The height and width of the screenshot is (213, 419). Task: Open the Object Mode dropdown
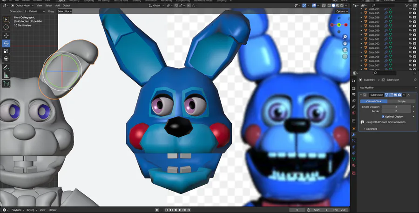(x=22, y=5)
